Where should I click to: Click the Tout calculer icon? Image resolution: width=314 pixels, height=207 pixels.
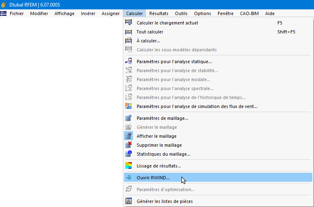tap(129, 32)
